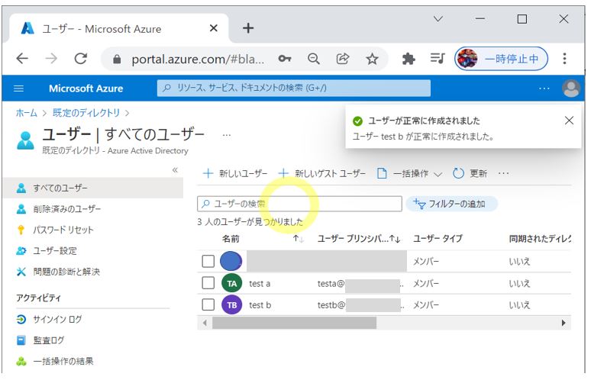Click the saved password key icon

(x=285, y=59)
